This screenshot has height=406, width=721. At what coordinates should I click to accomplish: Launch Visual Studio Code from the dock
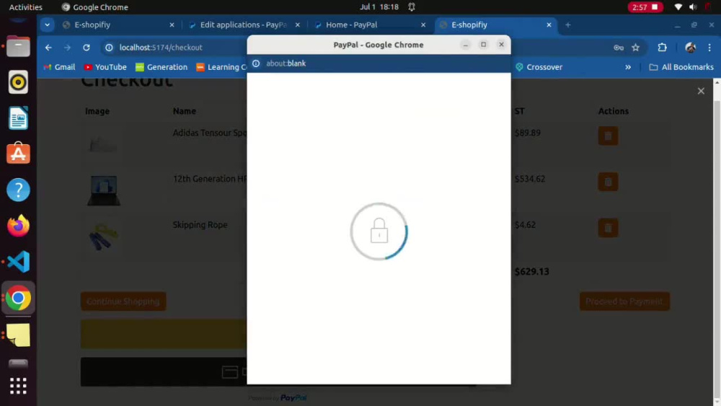point(18,262)
